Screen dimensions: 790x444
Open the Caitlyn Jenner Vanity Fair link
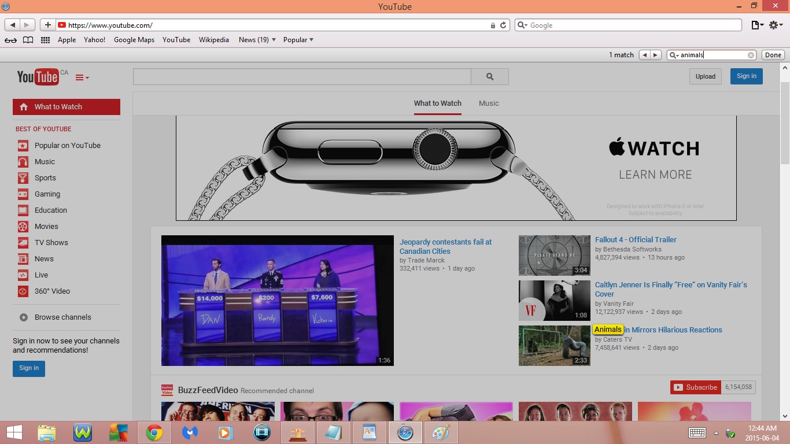[x=671, y=290]
